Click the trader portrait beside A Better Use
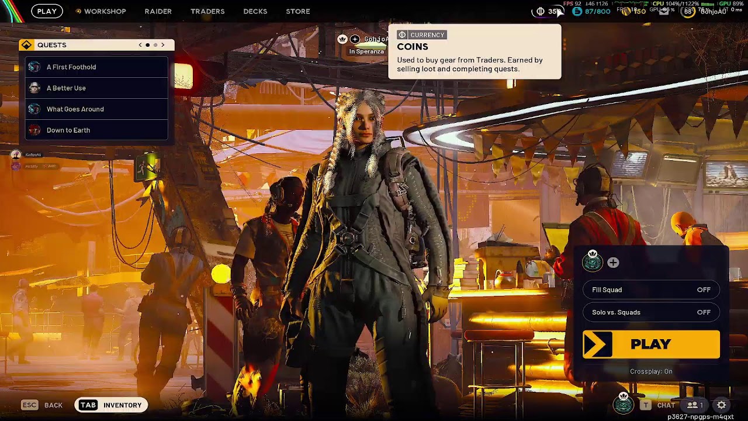 pos(34,88)
